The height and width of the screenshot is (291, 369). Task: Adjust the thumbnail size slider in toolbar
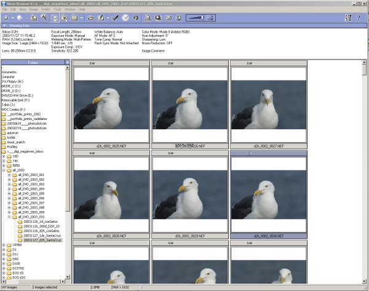coord(197,18)
